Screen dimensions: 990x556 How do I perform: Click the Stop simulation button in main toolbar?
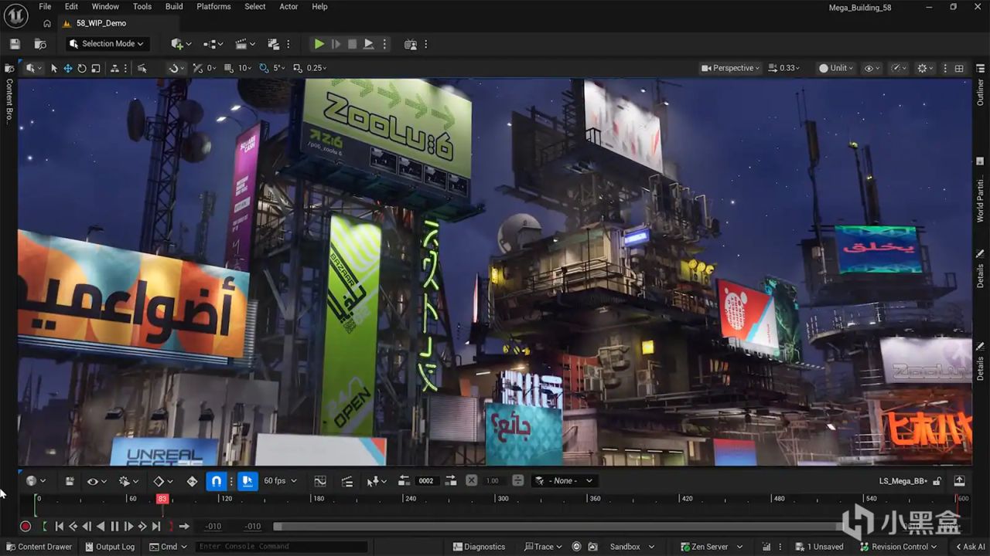[352, 44]
